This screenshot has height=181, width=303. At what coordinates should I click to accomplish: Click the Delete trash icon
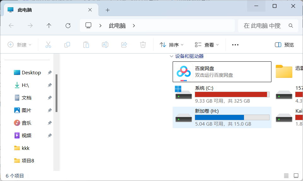pos(143,45)
